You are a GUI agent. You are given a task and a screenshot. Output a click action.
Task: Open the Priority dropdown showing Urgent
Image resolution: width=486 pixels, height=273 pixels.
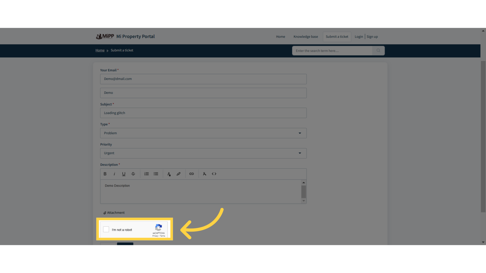click(203, 153)
